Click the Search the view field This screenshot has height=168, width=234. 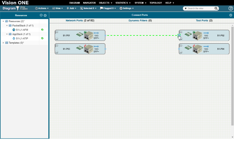[x=200, y=8]
